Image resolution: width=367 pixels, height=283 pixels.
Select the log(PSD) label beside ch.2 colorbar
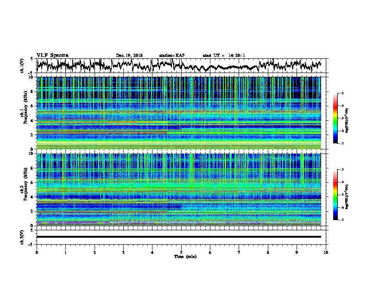click(x=347, y=197)
